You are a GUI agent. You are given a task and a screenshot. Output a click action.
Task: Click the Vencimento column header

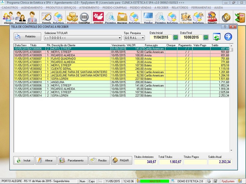118,45
